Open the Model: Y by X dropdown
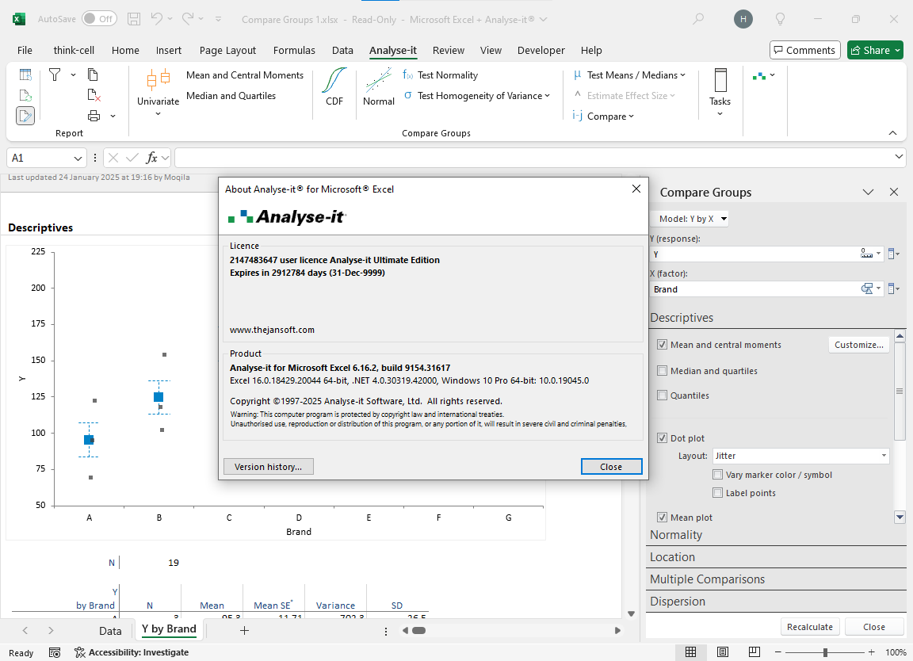 690,219
